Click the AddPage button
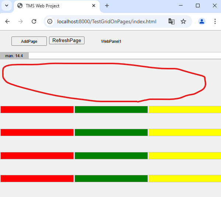This screenshot has height=197, width=221. click(x=29, y=41)
